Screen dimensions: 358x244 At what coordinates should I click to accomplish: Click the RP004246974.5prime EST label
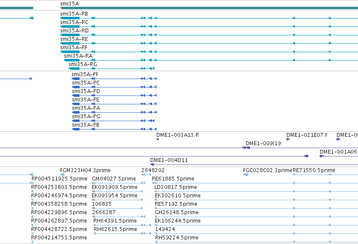click(x=59, y=196)
